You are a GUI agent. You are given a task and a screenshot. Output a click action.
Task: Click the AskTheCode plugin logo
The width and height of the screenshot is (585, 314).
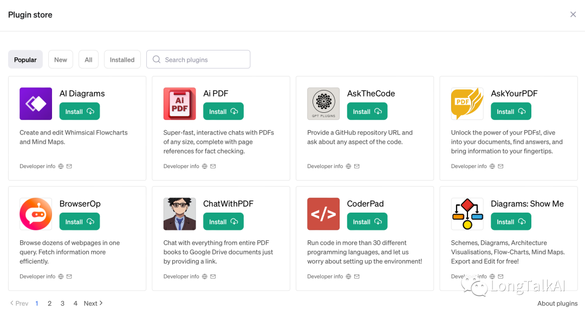(x=323, y=104)
